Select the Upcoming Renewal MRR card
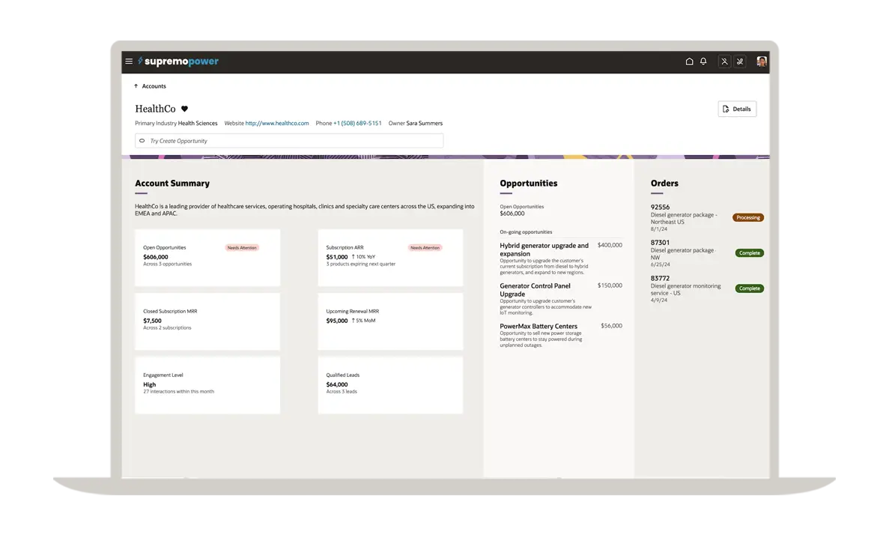The height and width of the screenshot is (556, 889). click(390, 321)
